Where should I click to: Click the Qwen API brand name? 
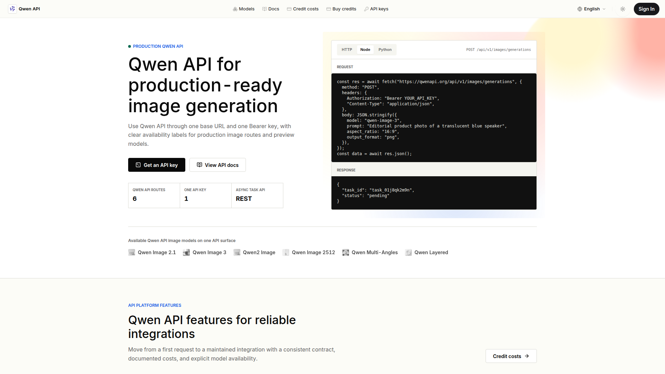(x=29, y=9)
